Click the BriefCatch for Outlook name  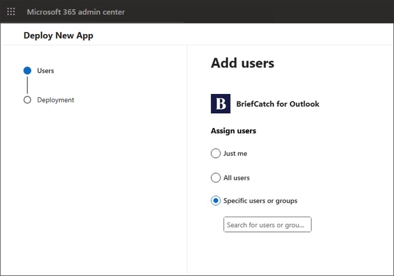pyautogui.click(x=278, y=104)
